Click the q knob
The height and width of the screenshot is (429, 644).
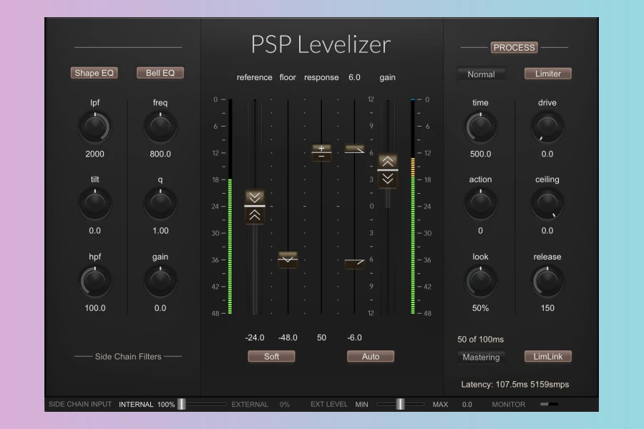tap(160, 204)
